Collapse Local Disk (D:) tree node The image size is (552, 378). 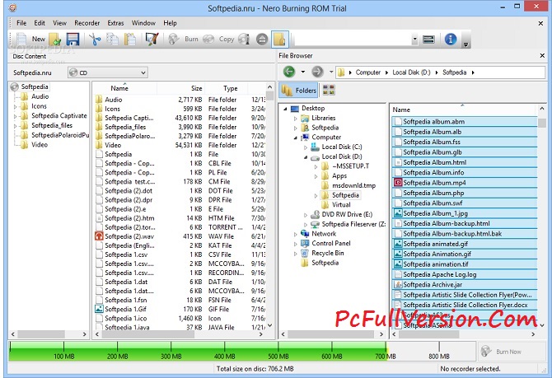point(306,157)
